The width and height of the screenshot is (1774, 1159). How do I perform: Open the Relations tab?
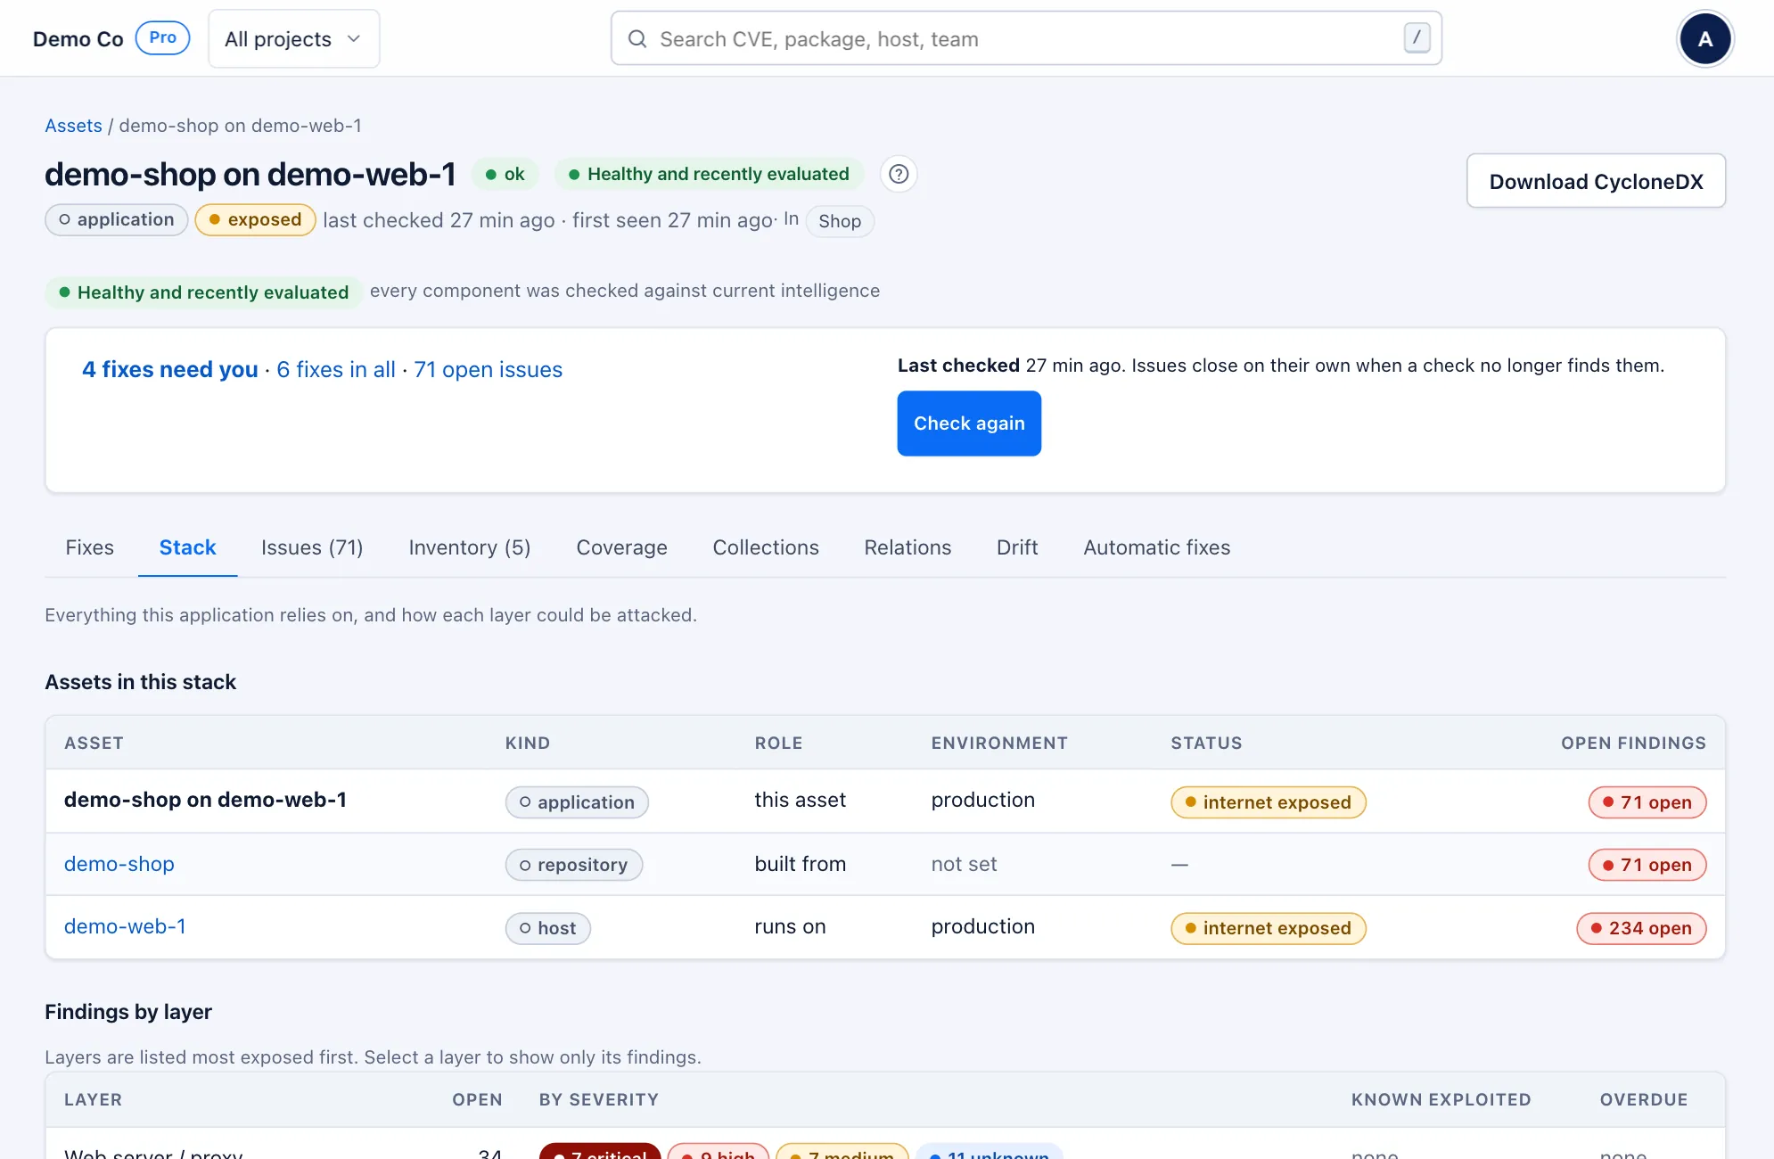point(908,547)
